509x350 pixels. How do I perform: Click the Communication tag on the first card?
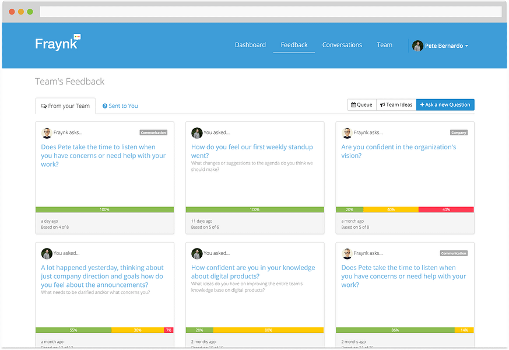click(153, 132)
